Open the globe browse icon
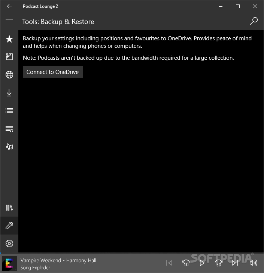 pyautogui.click(x=9, y=75)
